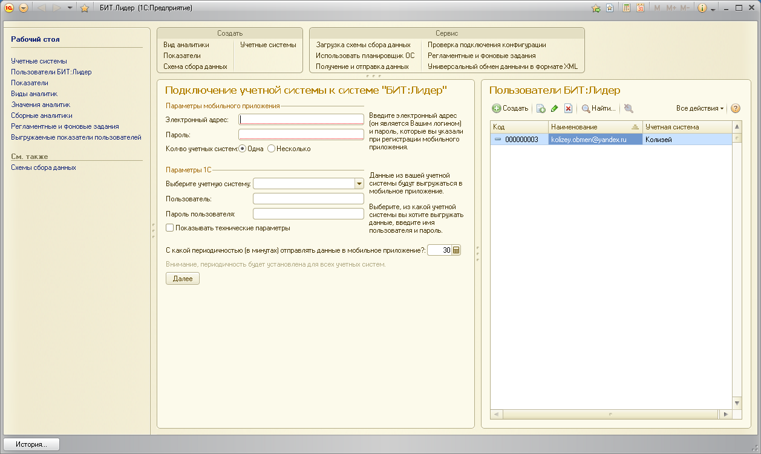The height and width of the screenshot is (454, 761).
Task: Click the Пароль input field
Action: [x=301, y=134]
